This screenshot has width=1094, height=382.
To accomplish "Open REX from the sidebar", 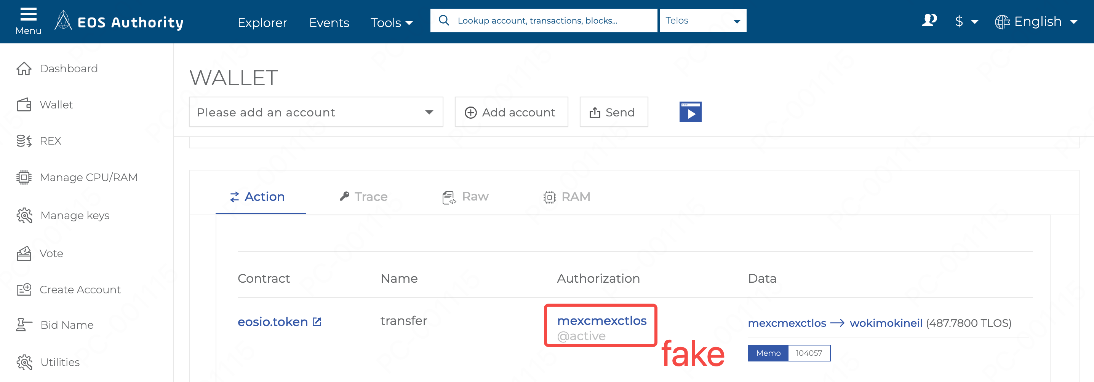I will tap(50, 141).
